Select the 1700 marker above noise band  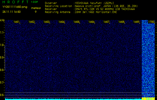tap(151, 22)
